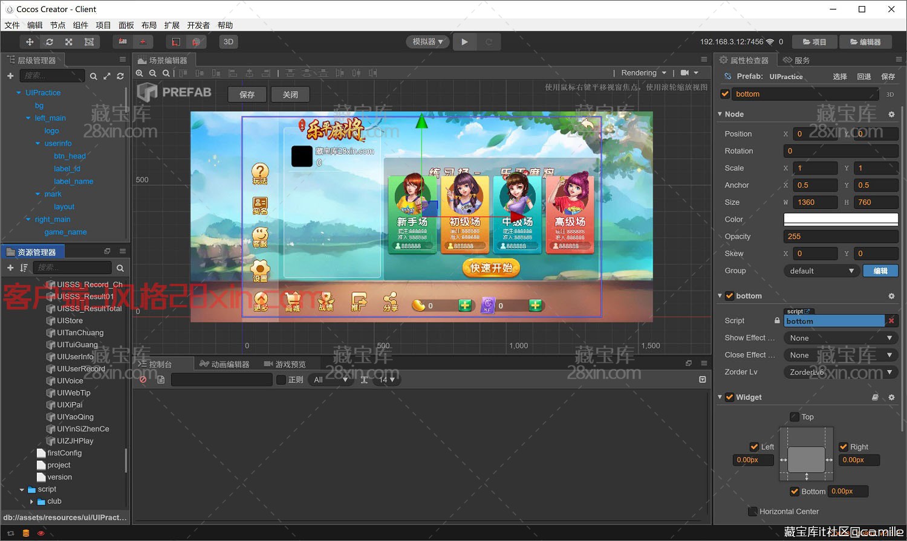Open the 组件 menu
Image resolution: width=907 pixels, height=541 pixels.
(80, 25)
